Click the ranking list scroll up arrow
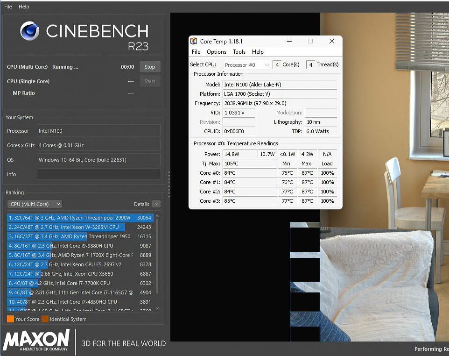Image resolution: width=449 pixels, height=356 pixels. pos(157,216)
